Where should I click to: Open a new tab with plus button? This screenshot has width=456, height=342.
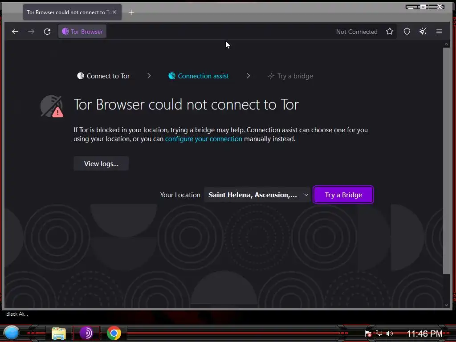pyautogui.click(x=131, y=12)
